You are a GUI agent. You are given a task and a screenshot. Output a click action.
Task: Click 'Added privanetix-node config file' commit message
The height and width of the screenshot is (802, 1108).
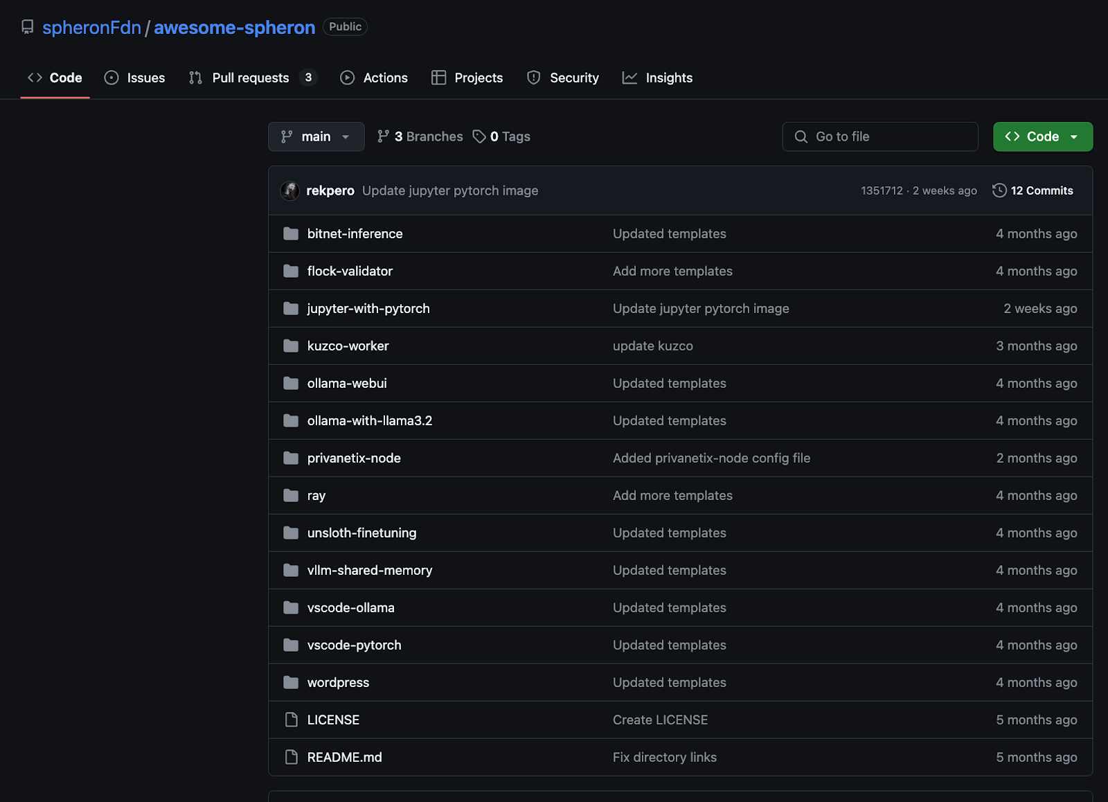(x=711, y=458)
